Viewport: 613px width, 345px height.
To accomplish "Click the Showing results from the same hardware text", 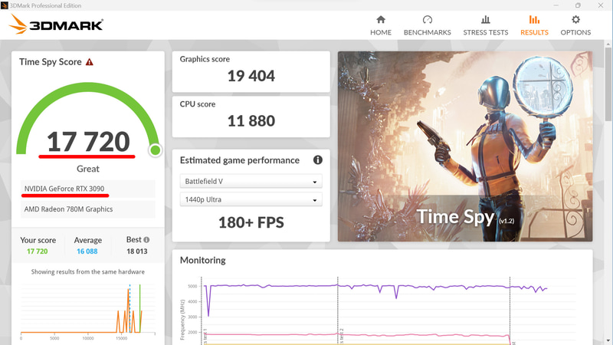I will click(x=88, y=271).
